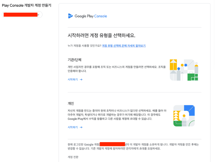Viewport: 215px width, 162px height.
Task: Open the redacted account selector dropdown
Action: coord(22,15)
